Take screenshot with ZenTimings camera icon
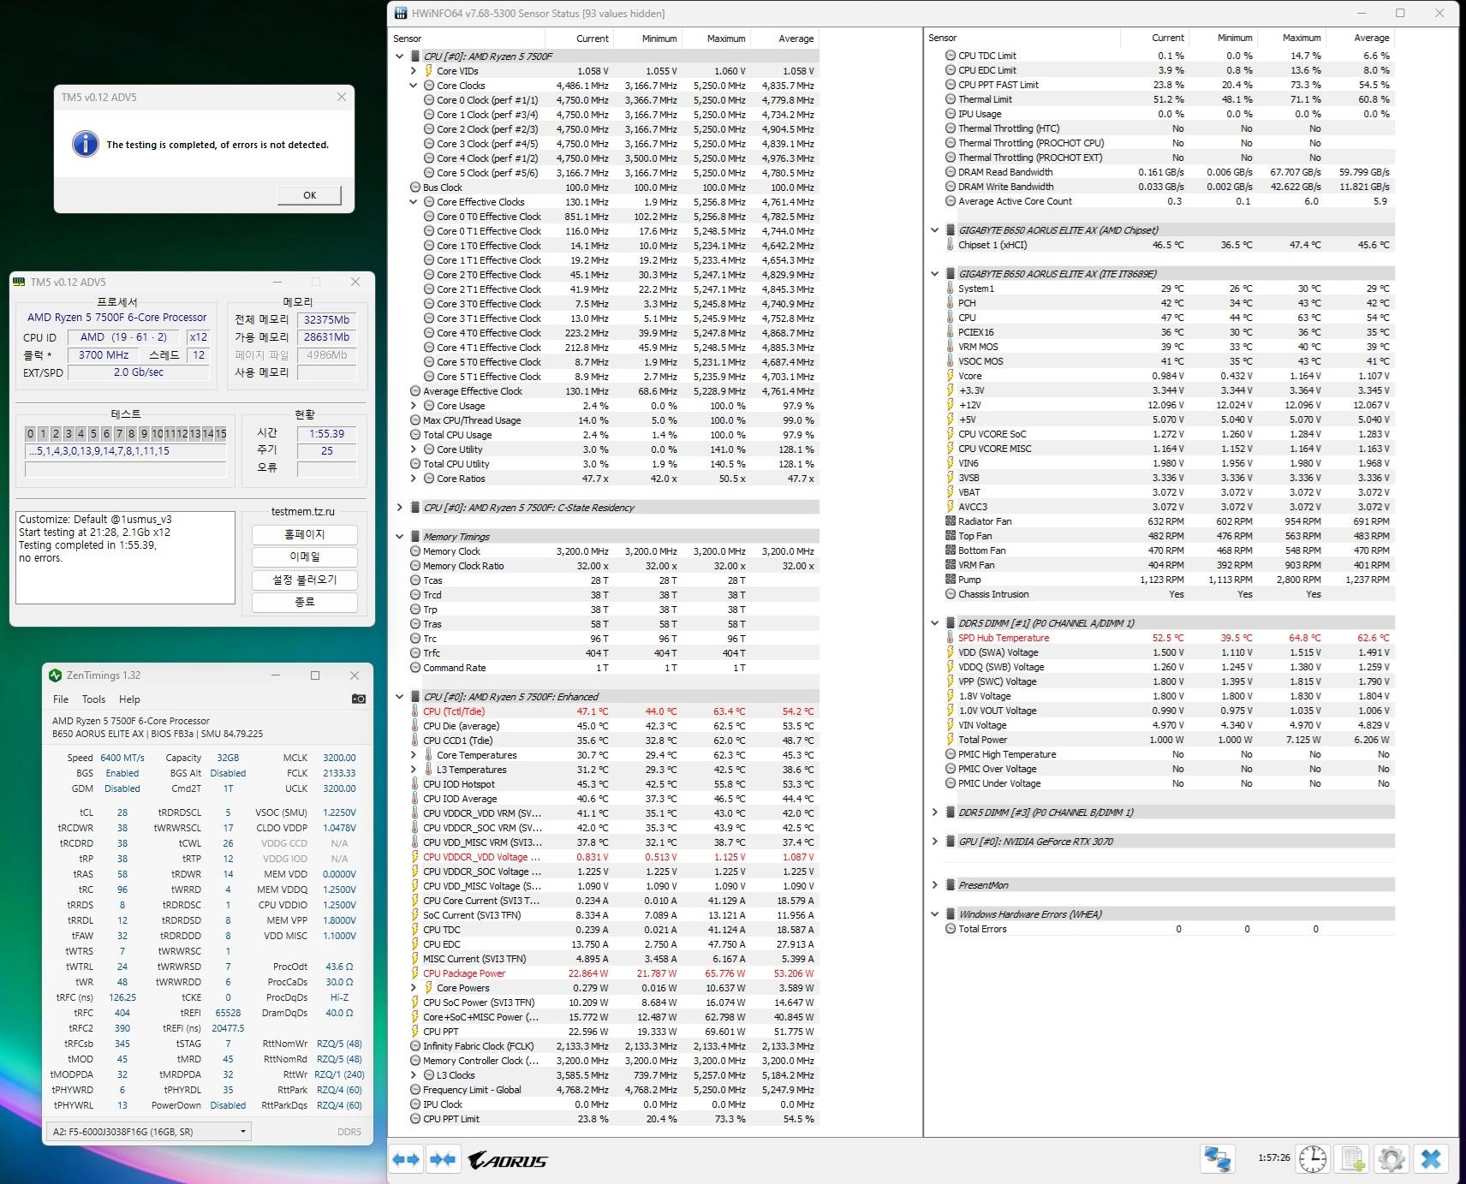This screenshot has width=1466, height=1184. coord(359,699)
